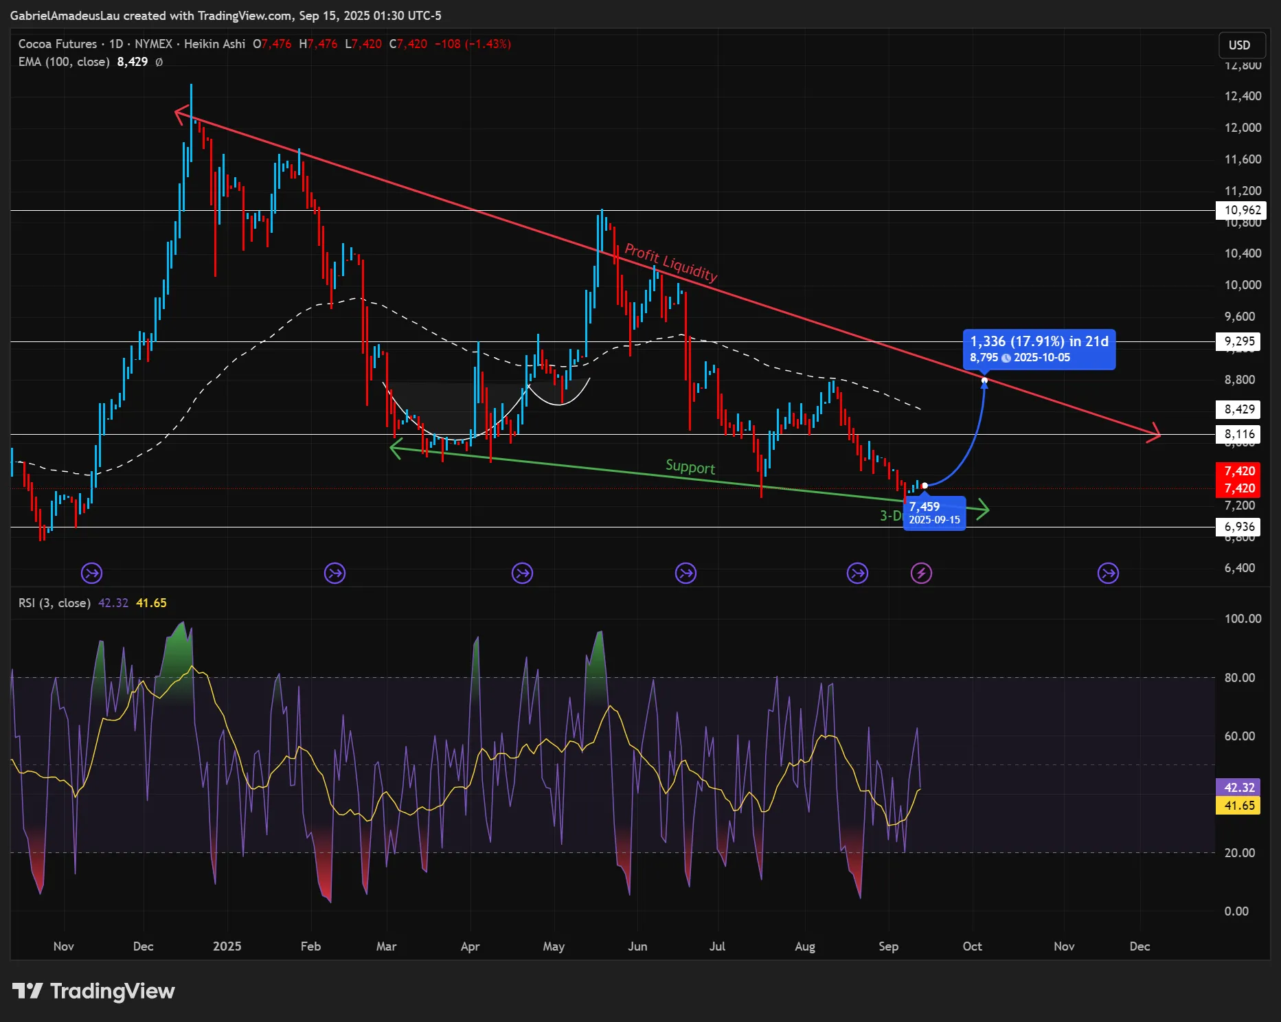This screenshot has width=1281, height=1022.
Task: Select the EMA (100, close) indicator legend
Action: (64, 62)
